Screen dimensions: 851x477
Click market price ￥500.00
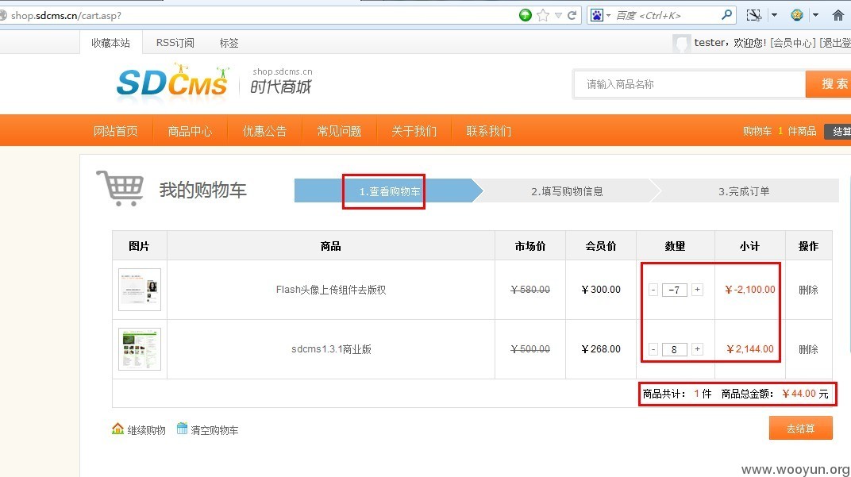(530, 349)
